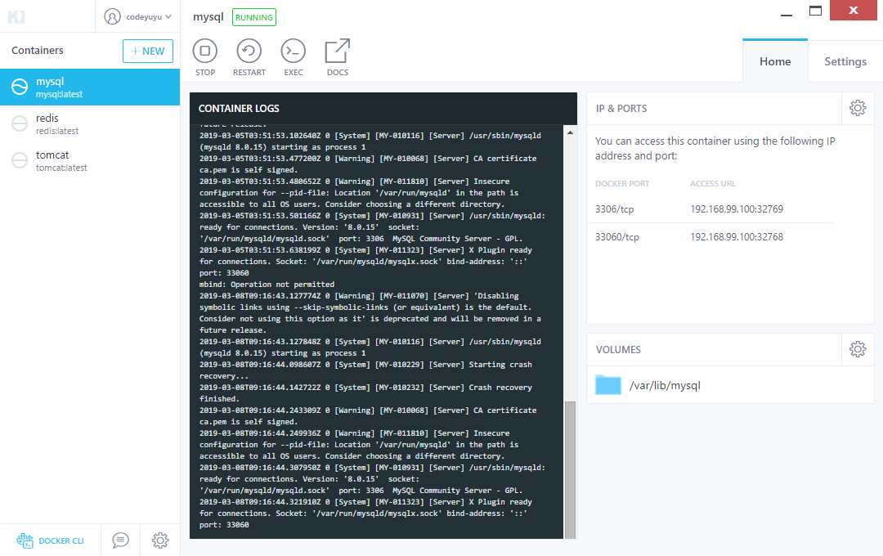The width and height of the screenshot is (883, 556).
Task: Maximize the Kitematic window
Action: (x=815, y=11)
